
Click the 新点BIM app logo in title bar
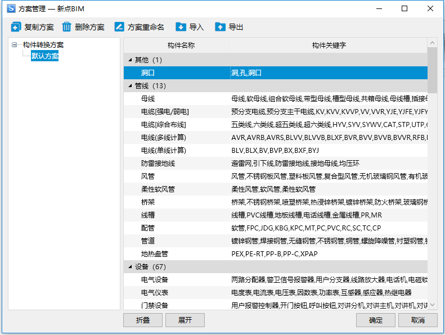(x=11, y=8)
